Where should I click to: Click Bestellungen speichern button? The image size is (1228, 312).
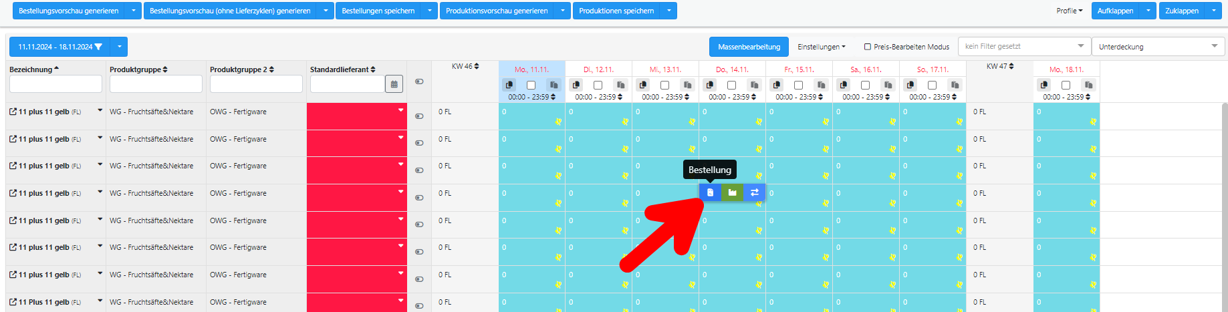click(x=378, y=11)
